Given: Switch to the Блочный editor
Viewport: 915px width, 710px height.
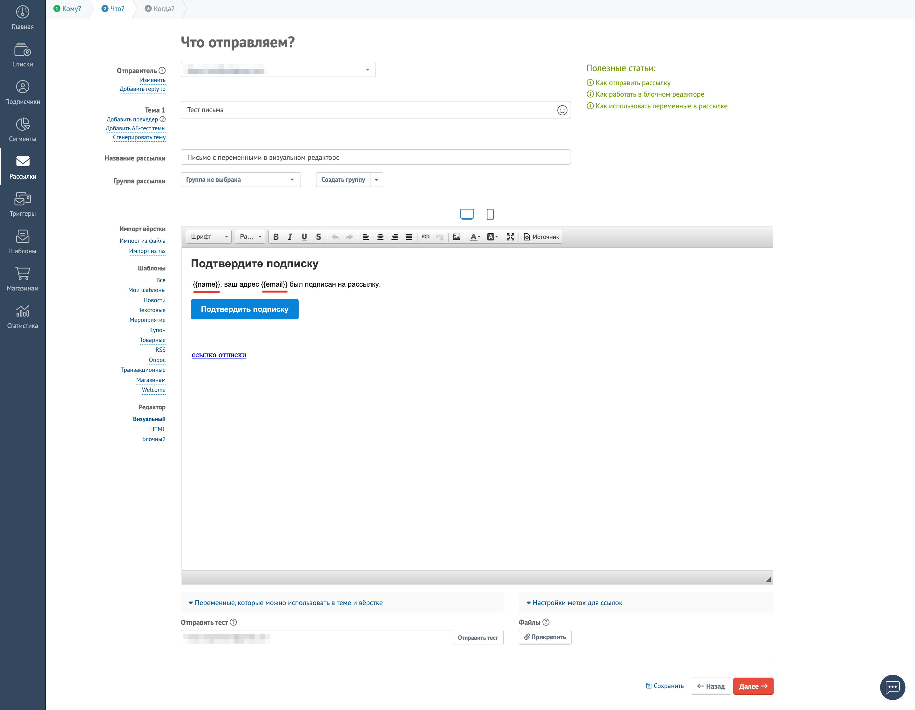Looking at the screenshot, I should click(x=154, y=439).
